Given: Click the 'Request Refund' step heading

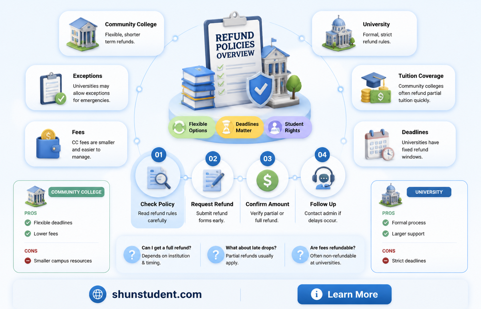Looking at the screenshot, I should point(212,204).
